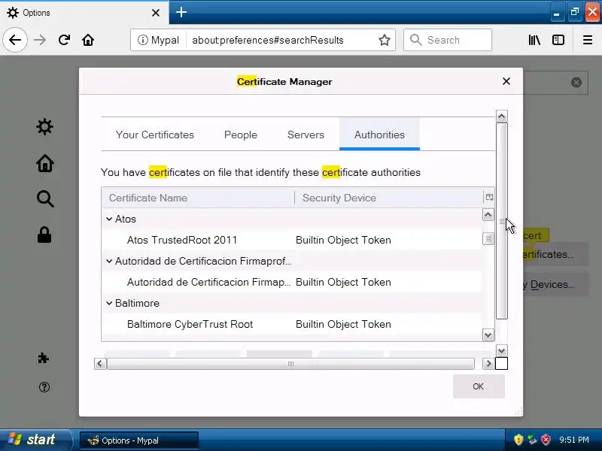This screenshot has width=602, height=451.
Task: Open Extensions puzzle icon in sidebar
Action: 44,359
